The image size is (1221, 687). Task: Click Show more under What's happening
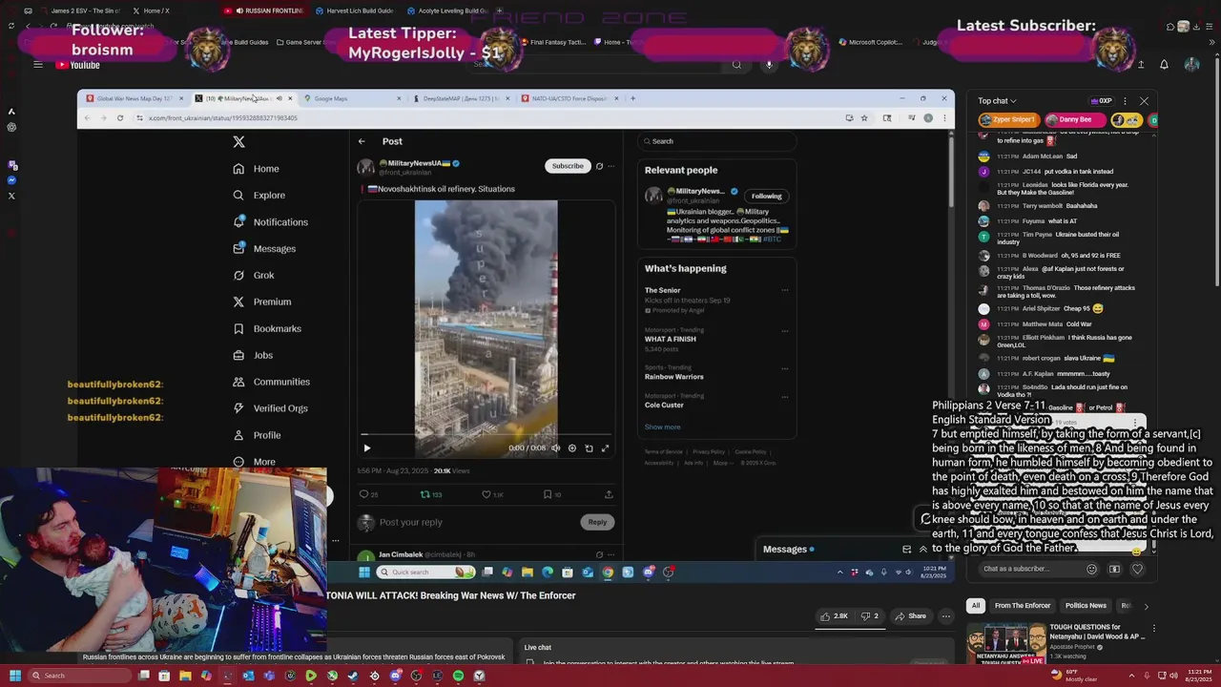pos(662,427)
